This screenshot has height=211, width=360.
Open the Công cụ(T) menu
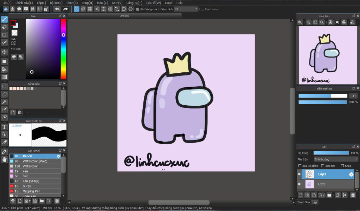[134, 3]
